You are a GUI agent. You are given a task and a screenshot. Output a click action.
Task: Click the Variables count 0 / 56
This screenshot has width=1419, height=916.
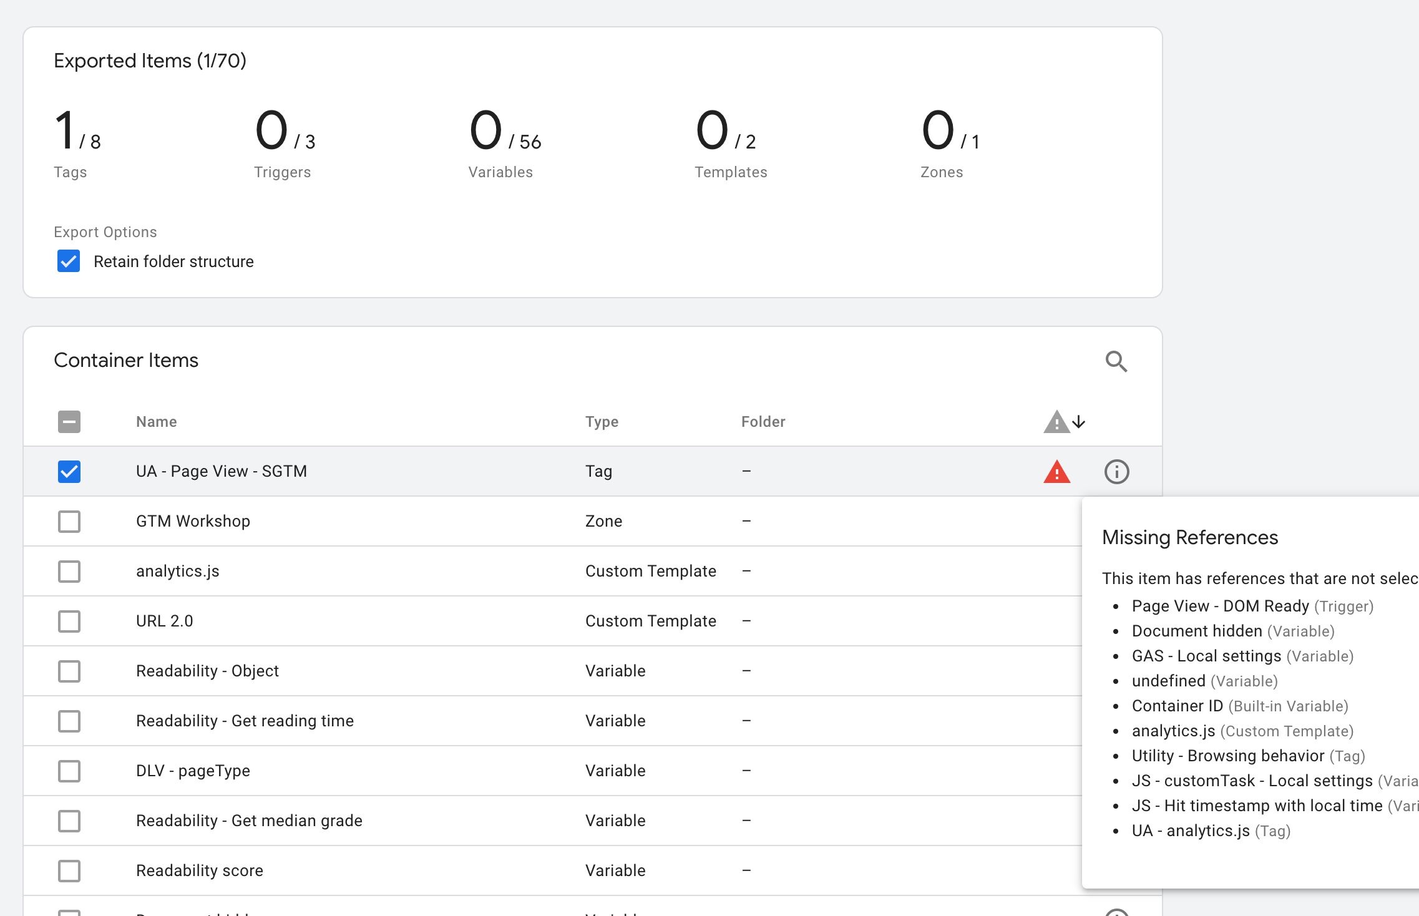coord(505,130)
